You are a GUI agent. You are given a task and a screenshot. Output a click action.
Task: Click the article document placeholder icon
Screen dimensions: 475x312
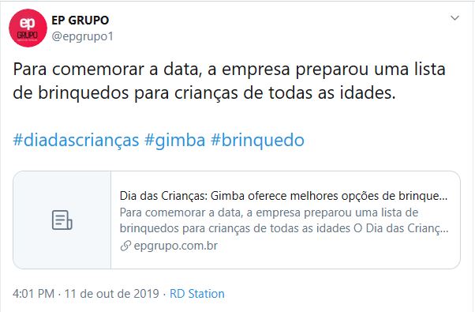pos(62,220)
